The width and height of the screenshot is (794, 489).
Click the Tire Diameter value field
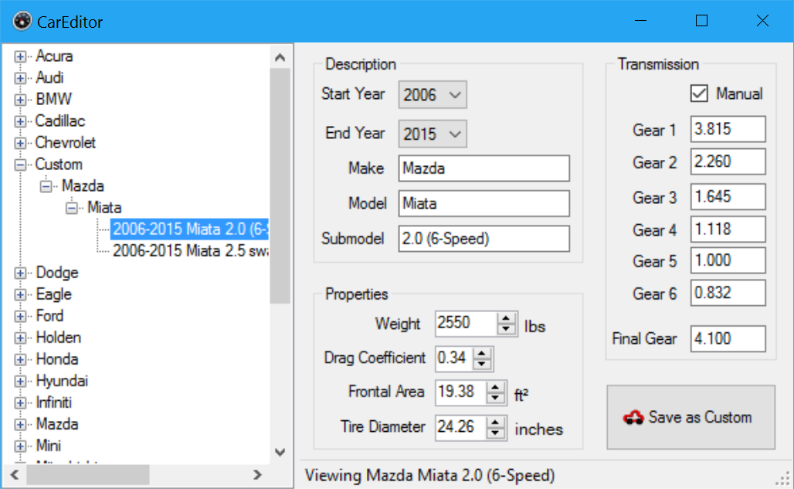(461, 428)
